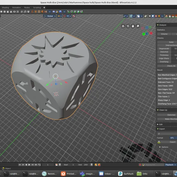177x177 pixels.
Task: Click the insert keyframe icon in timeline
Action: [x=96, y=165]
